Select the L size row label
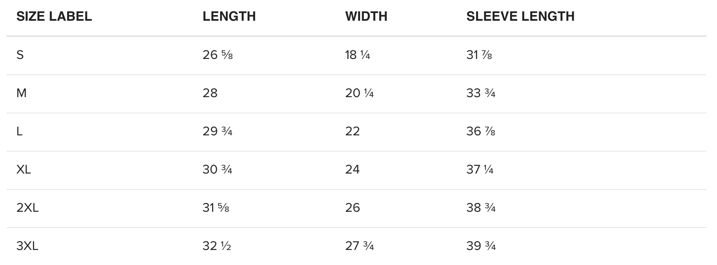Screen dimensions: 717x265 pos(19,131)
